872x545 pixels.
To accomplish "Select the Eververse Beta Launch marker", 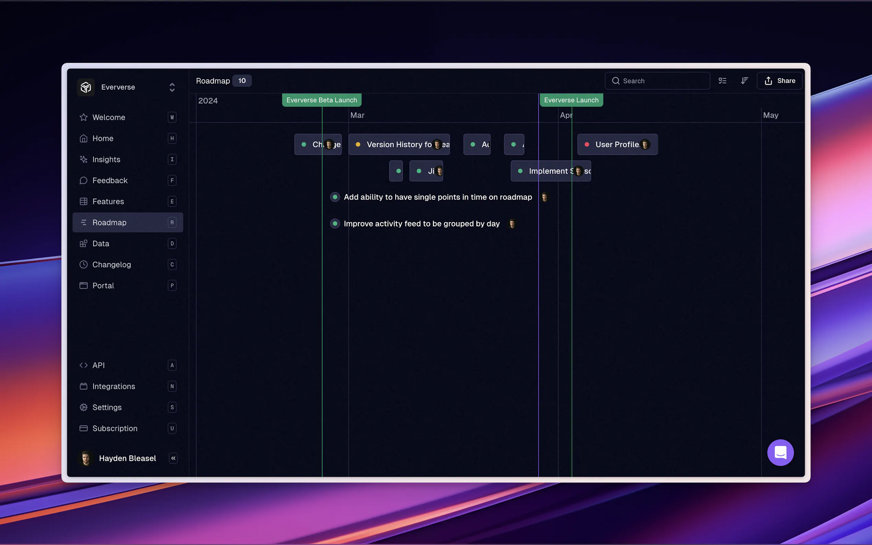I will [x=322, y=100].
